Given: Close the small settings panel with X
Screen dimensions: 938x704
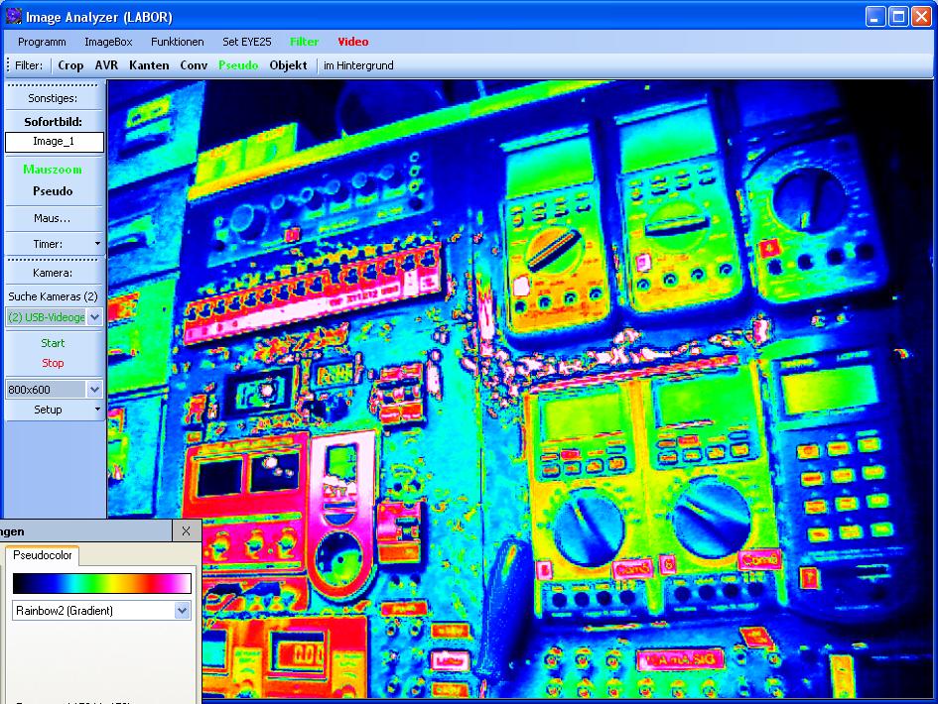Looking at the screenshot, I should (x=187, y=531).
